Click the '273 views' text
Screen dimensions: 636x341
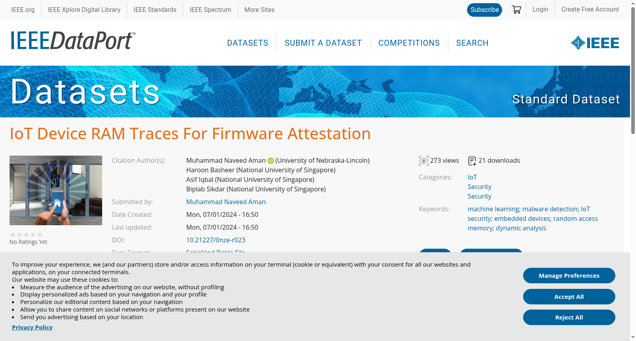[x=444, y=160]
